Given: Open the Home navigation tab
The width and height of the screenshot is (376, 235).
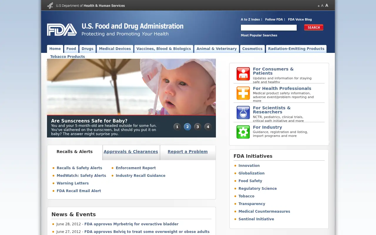Looking at the screenshot, I should click(55, 49).
